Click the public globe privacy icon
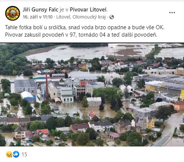 click(112, 17)
